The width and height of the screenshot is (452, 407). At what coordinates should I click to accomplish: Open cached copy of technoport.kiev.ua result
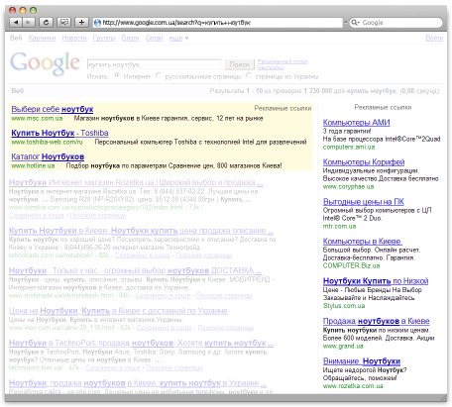point(113,367)
